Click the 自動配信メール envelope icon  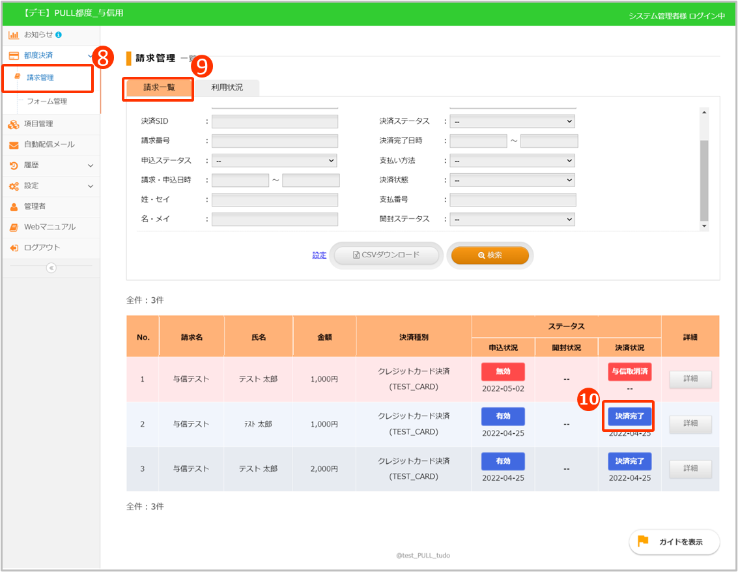pyautogui.click(x=13, y=145)
